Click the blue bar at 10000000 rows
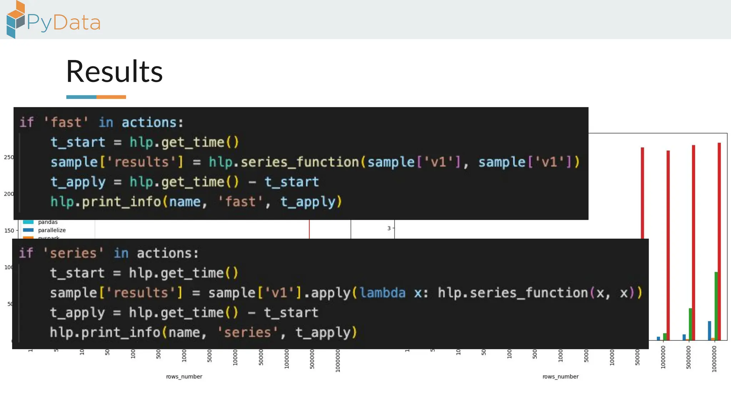Image resolution: width=731 pixels, height=411 pixels. [710, 330]
